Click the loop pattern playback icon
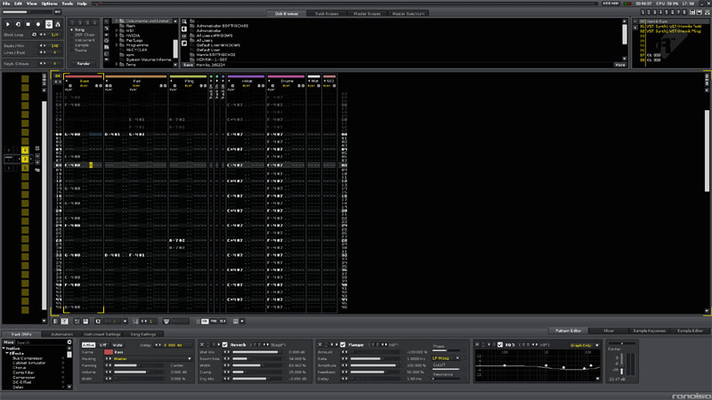 [x=18, y=24]
